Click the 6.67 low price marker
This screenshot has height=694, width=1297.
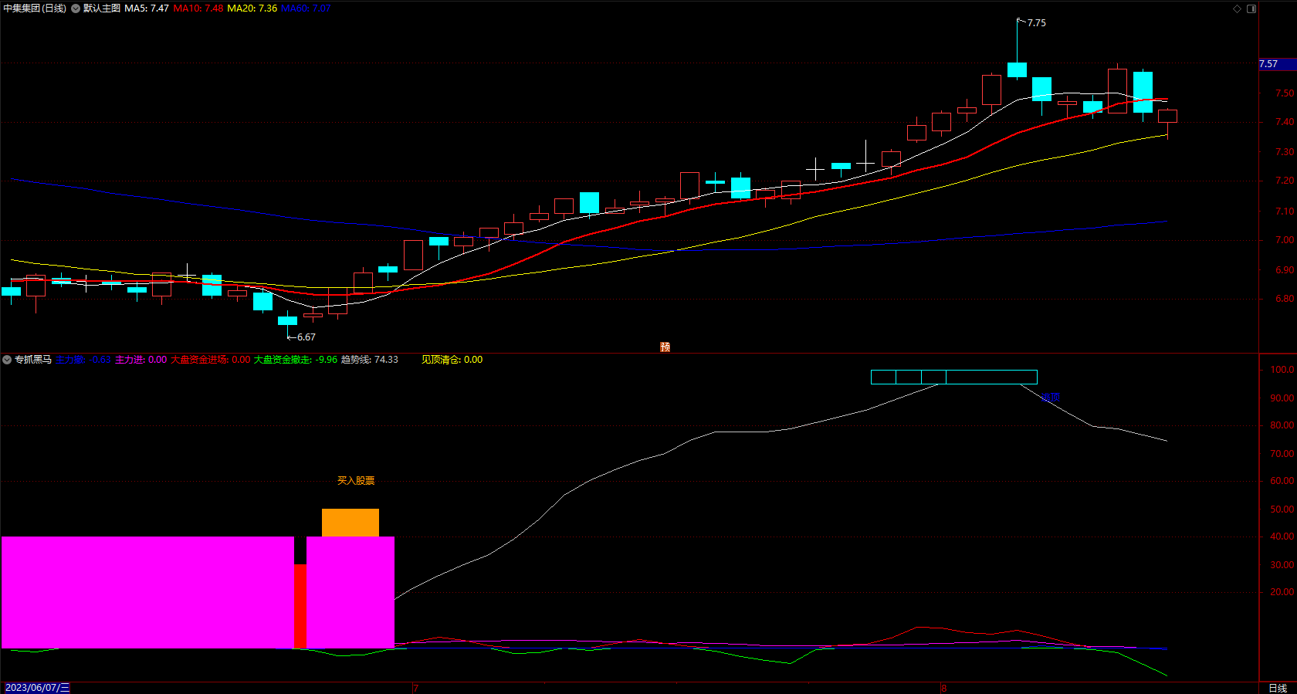306,337
